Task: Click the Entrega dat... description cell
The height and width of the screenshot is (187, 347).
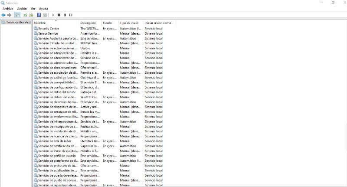Action: click(x=89, y=92)
